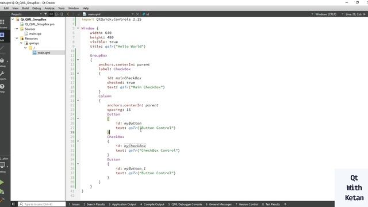Show the Compile Output pane
368x207 pixels.
pyautogui.click(x=152, y=205)
